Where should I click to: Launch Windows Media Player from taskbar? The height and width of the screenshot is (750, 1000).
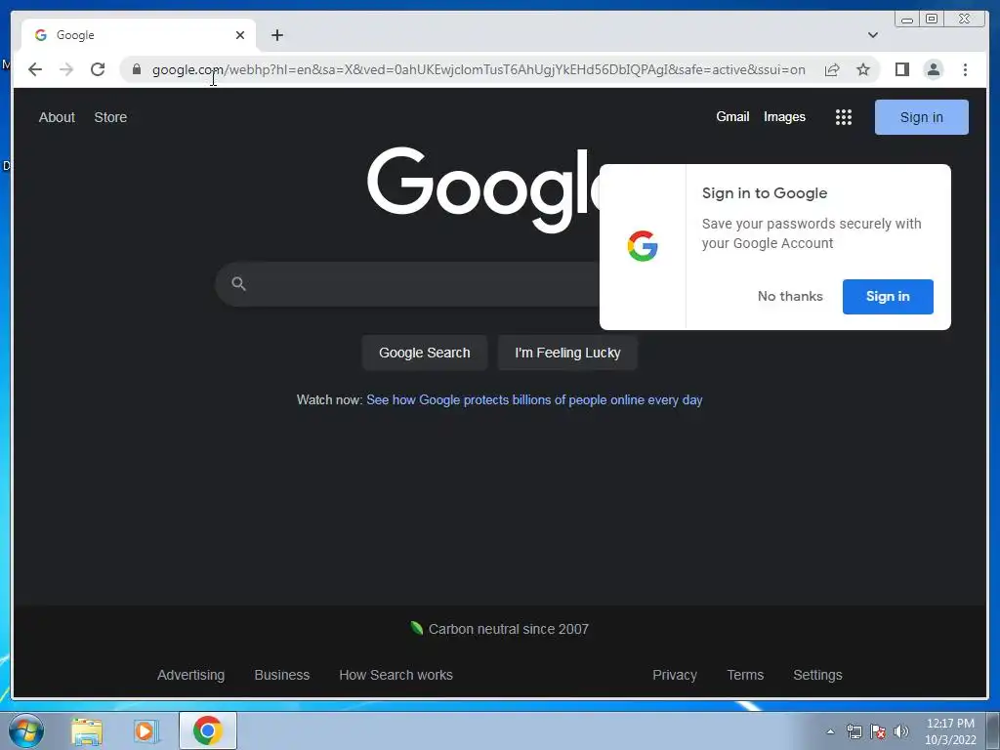coord(146,730)
